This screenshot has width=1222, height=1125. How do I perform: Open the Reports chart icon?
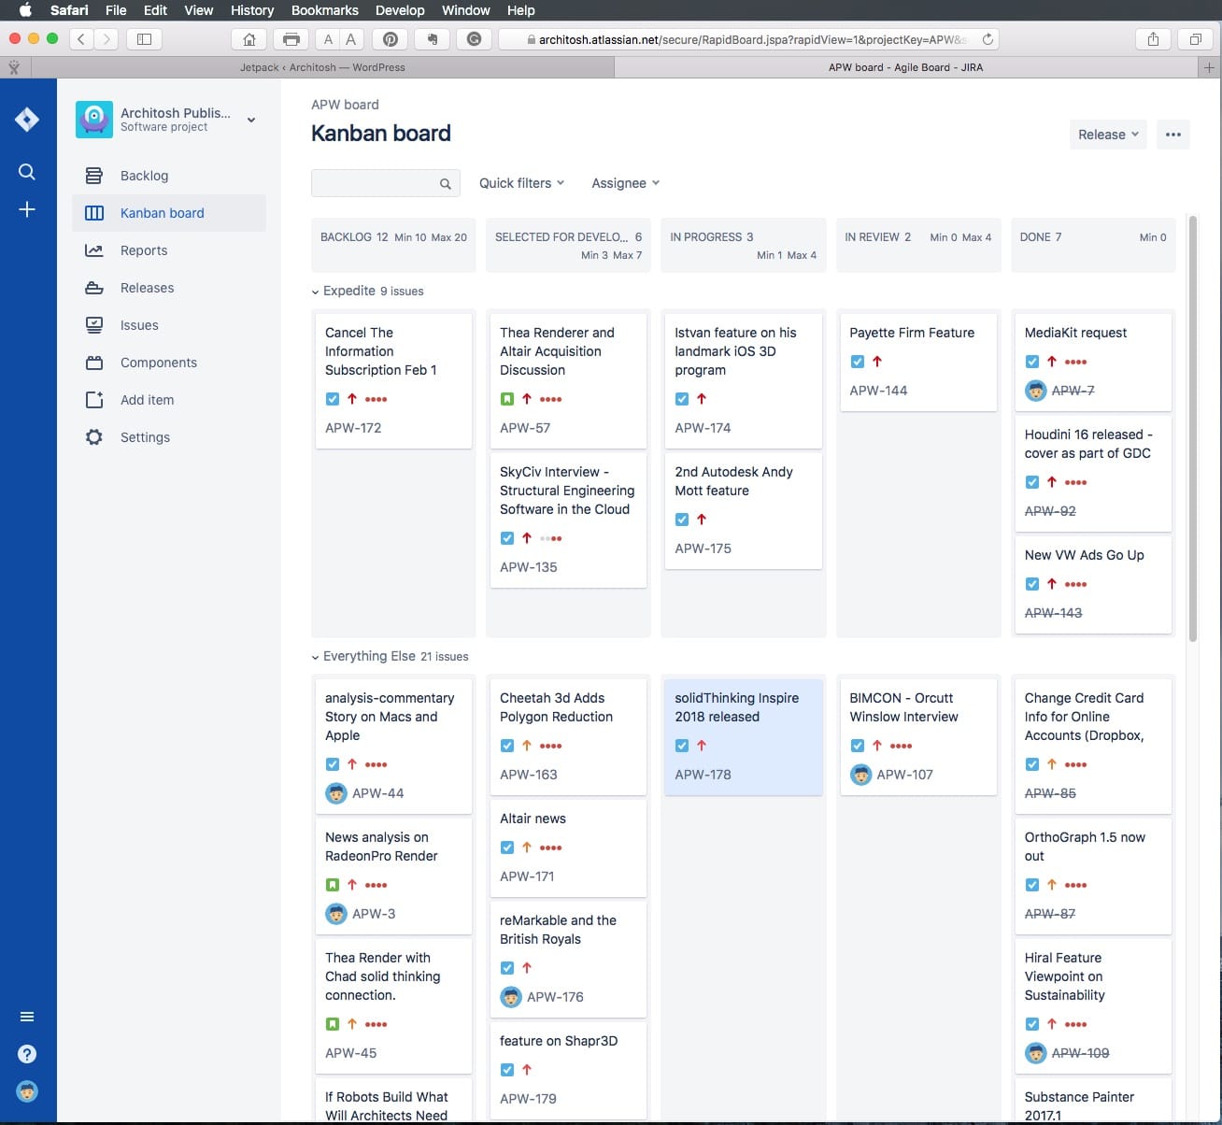pyautogui.click(x=94, y=250)
